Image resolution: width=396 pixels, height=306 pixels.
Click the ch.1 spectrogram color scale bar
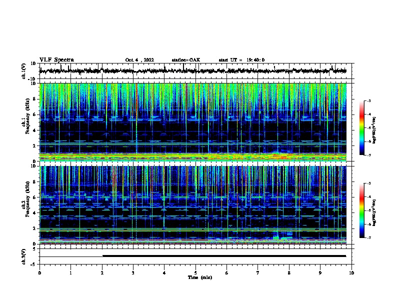click(x=361, y=128)
